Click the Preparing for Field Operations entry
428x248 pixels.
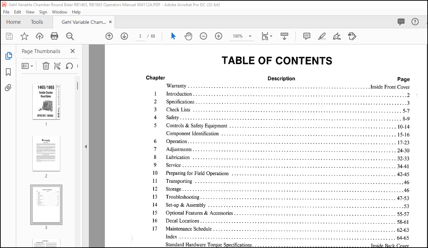point(197,173)
